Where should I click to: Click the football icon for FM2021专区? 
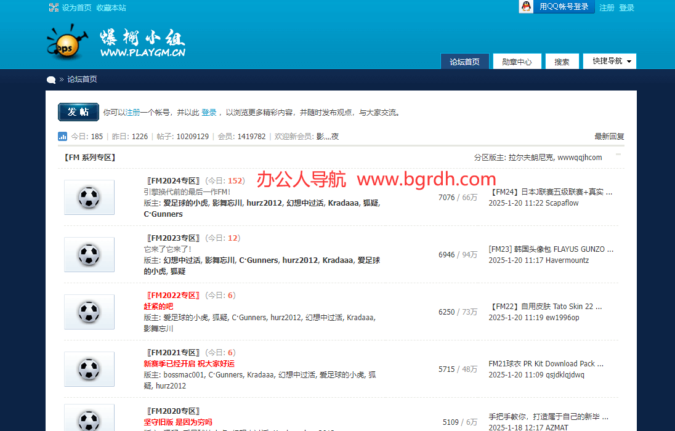(x=89, y=369)
